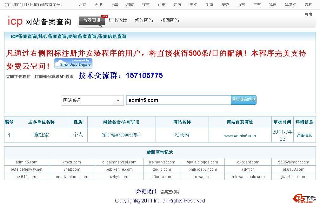Click c4949.com in recent queries
This screenshot has width=320, height=205.
pyautogui.click(x=27, y=177)
